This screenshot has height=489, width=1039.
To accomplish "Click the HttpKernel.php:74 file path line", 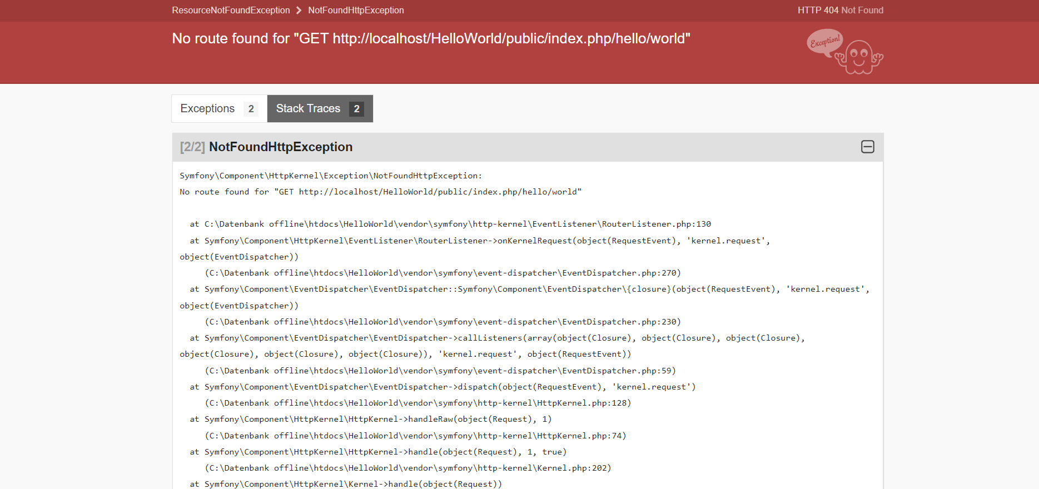I will (415, 436).
